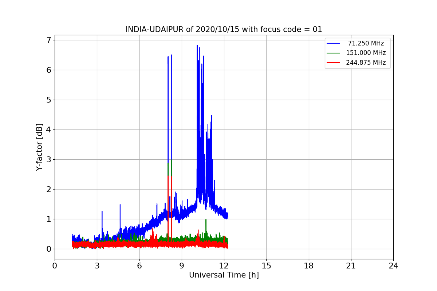Click x-axis tick label 15
The image size is (437, 291).
[x=266, y=266]
